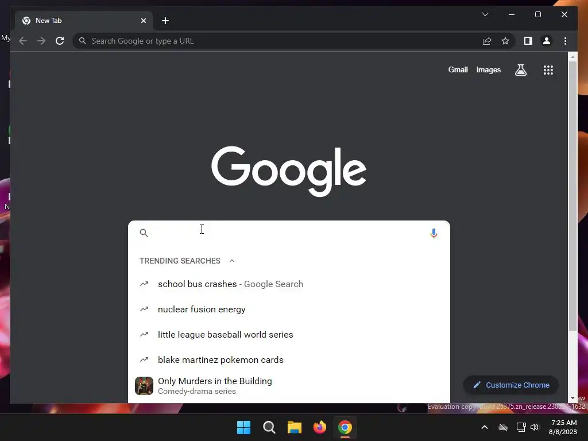Close the New Tab tab
The height and width of the screenshot is (441, 588).
pos(143,21)
